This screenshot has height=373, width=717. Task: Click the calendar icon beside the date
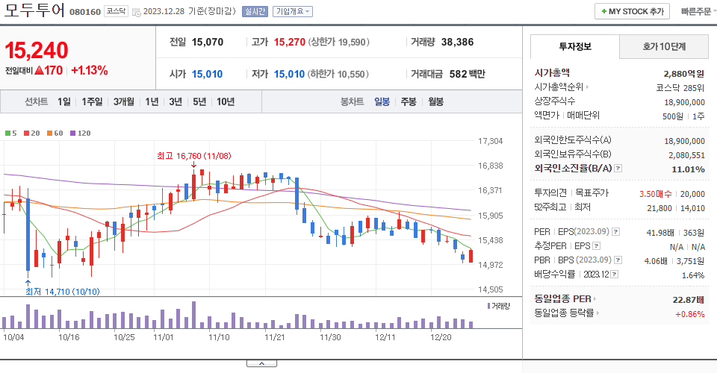[136, 13]
